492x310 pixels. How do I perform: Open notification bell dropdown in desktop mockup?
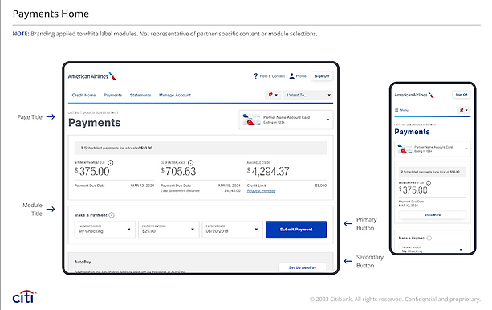coord(273,95)
